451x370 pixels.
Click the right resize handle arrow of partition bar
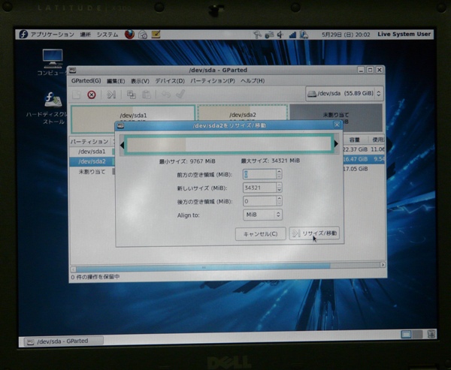click(x=335, y=144)
